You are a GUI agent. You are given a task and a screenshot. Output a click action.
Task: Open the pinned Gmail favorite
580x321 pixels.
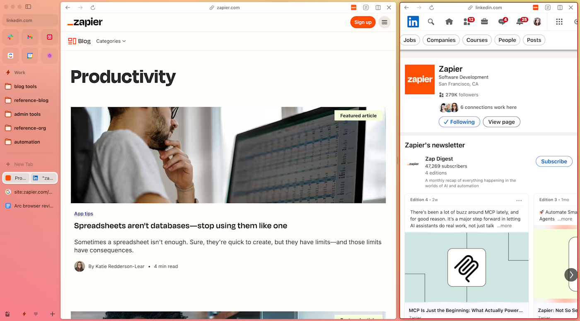coord(30,37)
